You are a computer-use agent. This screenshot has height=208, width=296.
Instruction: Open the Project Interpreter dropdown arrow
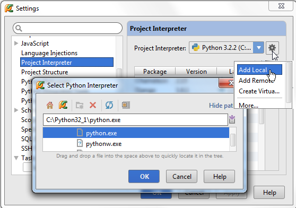(259, 48)
